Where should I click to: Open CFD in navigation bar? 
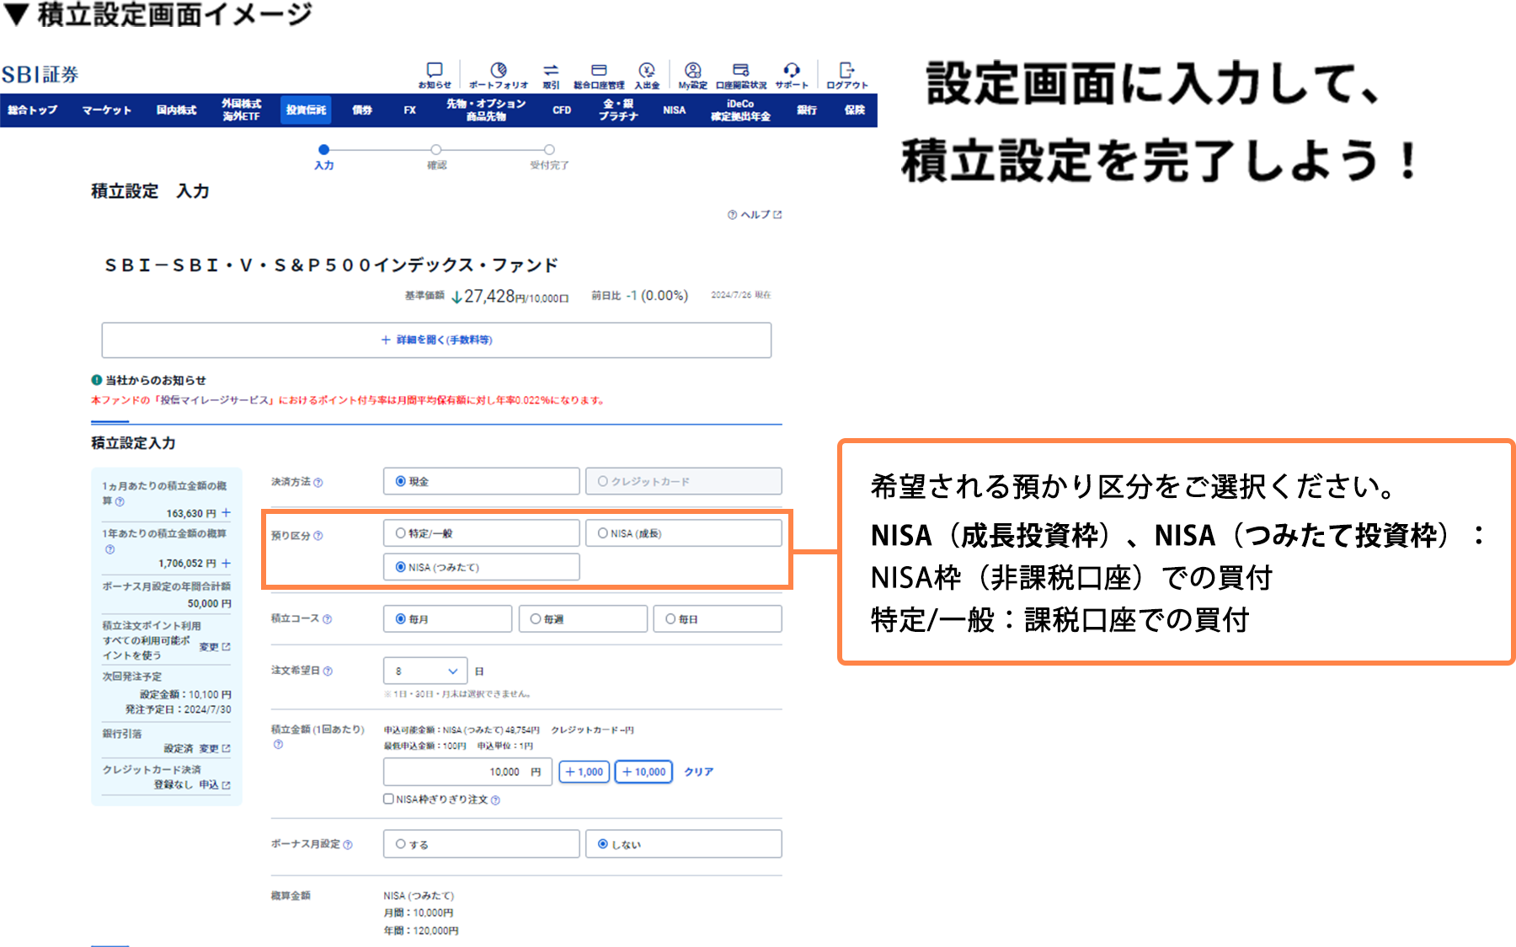pos(562,110)
